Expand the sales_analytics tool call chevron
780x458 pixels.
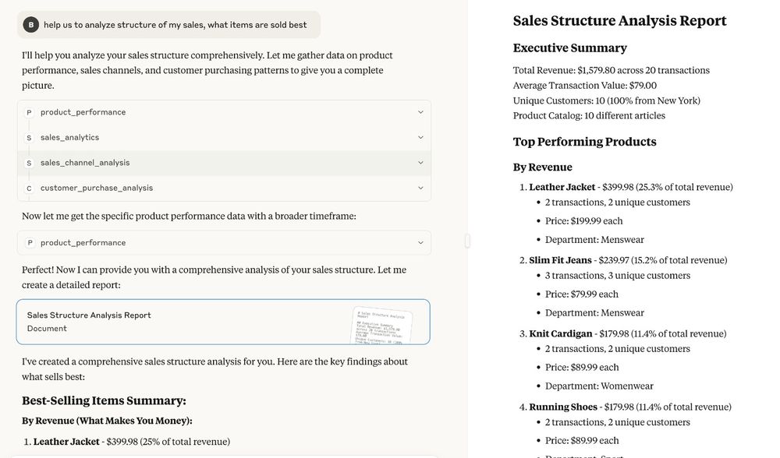pos(420,138)
